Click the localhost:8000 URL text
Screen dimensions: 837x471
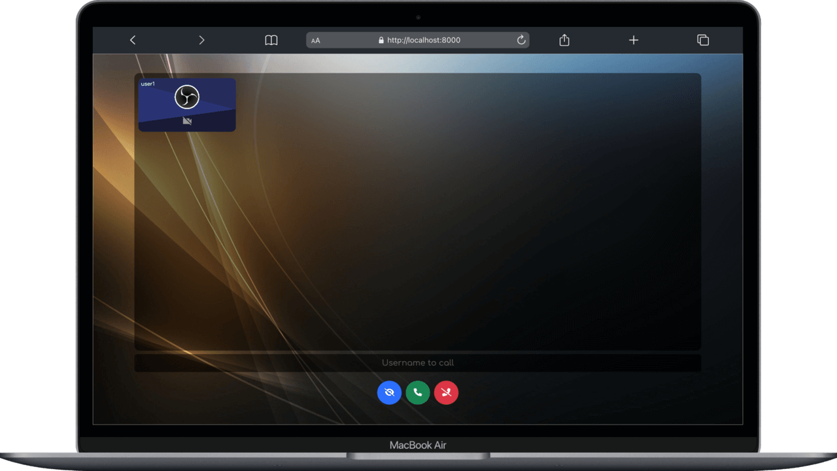pyautogui.click(x=424, y=41)
